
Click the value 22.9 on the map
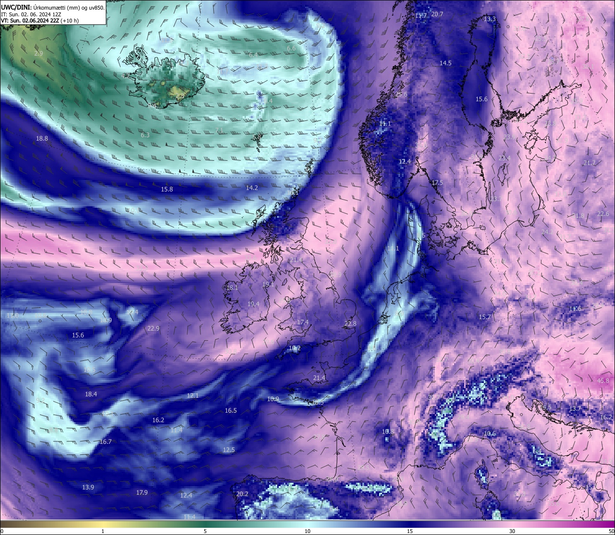pos(153,329)
